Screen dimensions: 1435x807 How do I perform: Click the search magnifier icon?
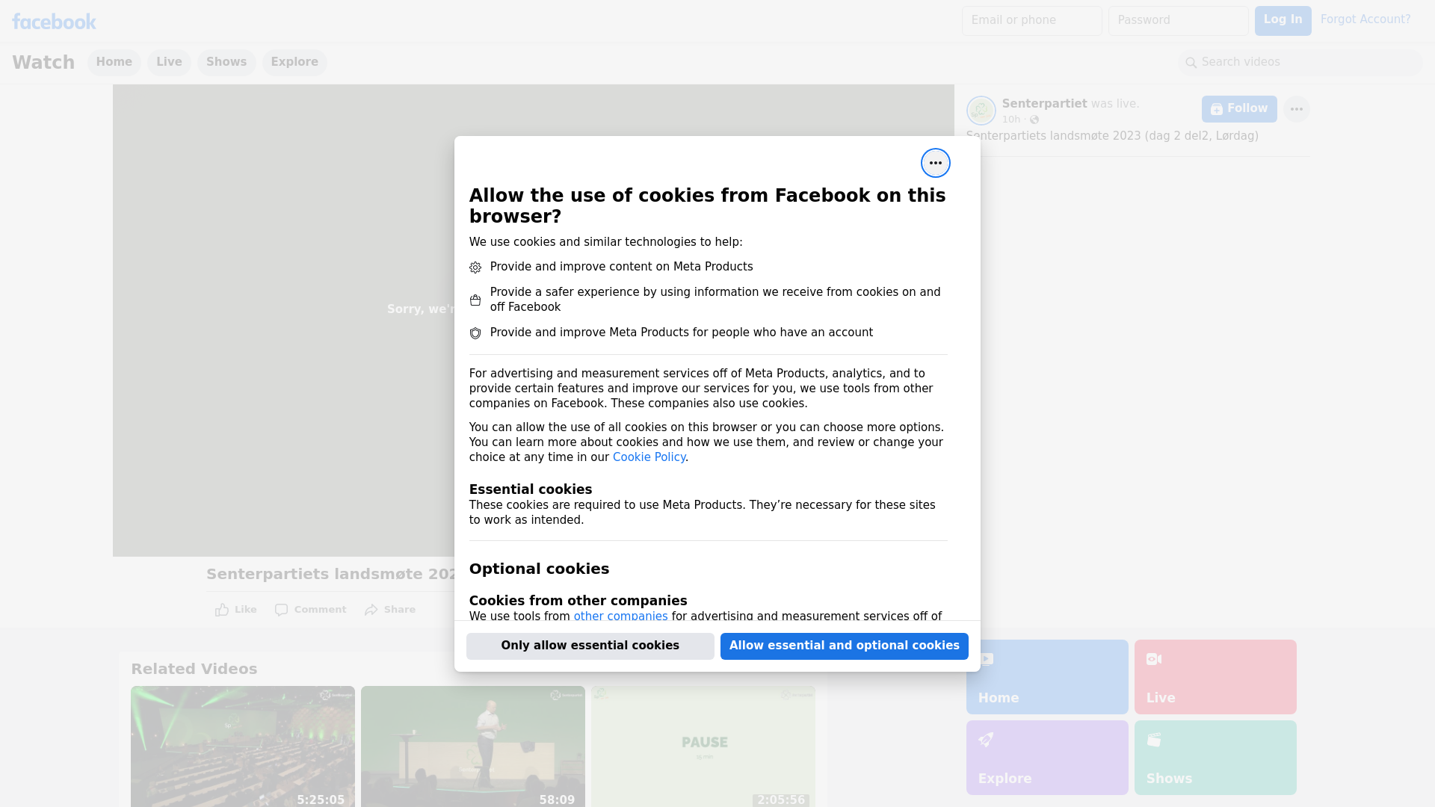click(1191, 63)
